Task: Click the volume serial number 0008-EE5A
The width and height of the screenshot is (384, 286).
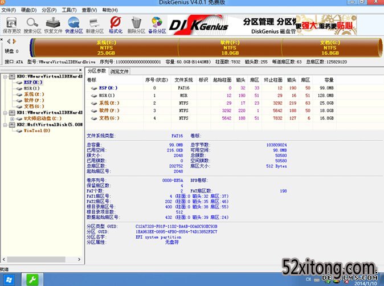Action: point(173,181)
